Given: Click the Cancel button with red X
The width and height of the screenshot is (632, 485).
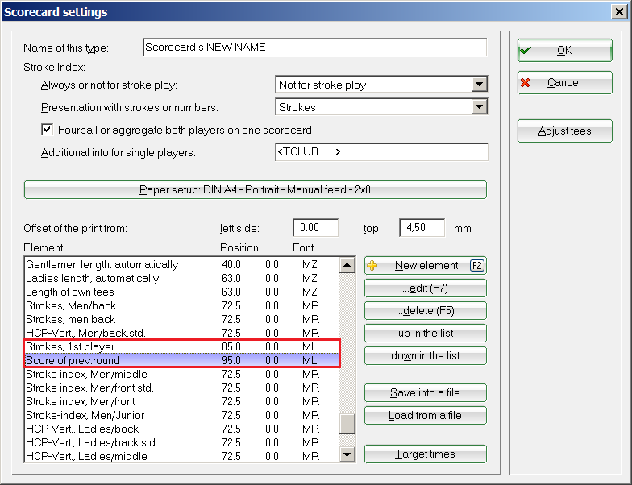Looking at the screenshot, I should click(x=564, y=83).
